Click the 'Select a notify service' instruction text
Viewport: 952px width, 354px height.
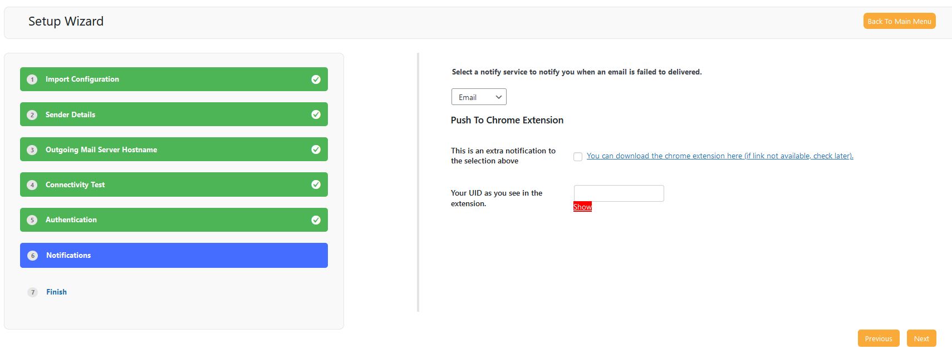click(577, 72)
